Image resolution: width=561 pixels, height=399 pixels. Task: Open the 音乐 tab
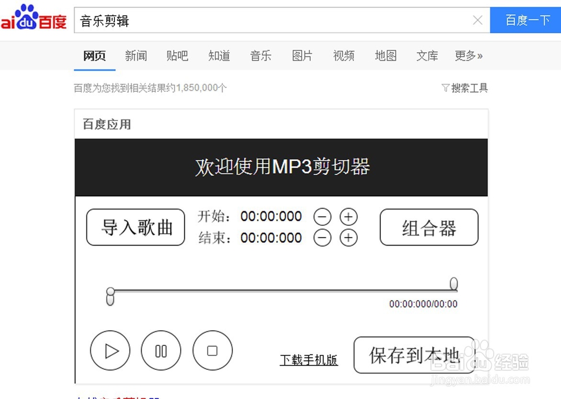260,56
